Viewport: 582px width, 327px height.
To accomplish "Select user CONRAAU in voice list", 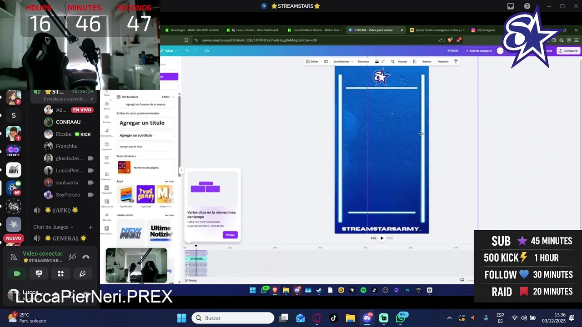I will pos(69,122).
